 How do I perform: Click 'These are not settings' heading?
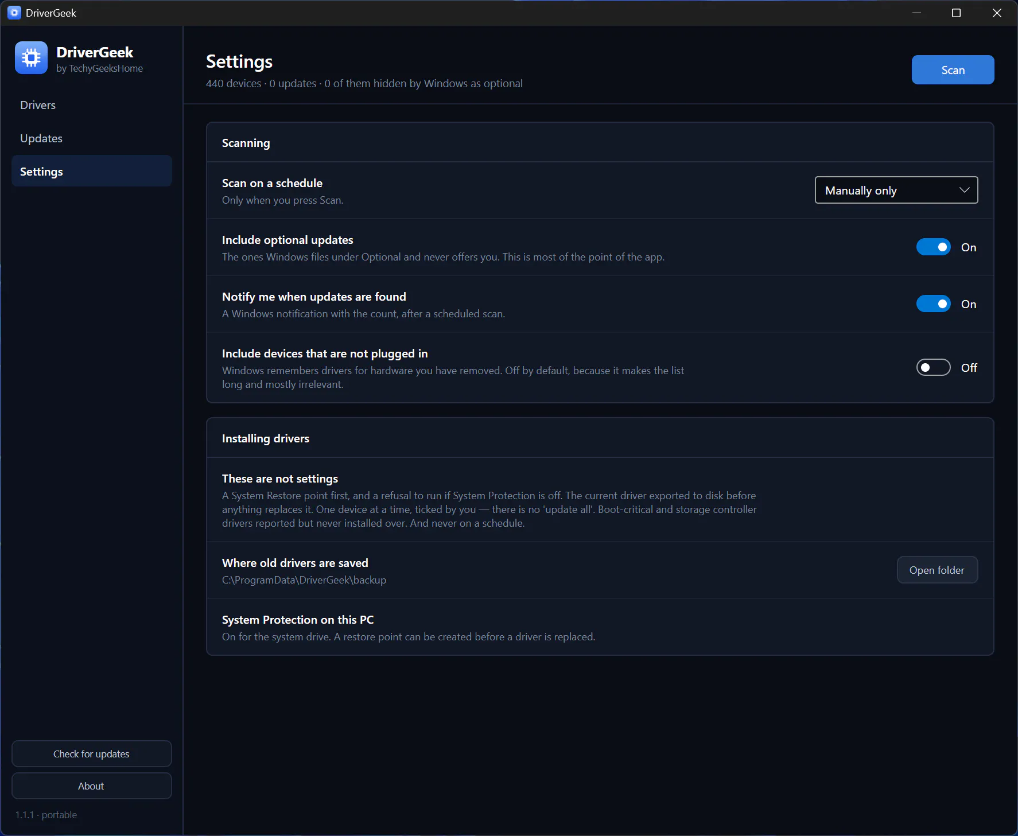point(279,479)
